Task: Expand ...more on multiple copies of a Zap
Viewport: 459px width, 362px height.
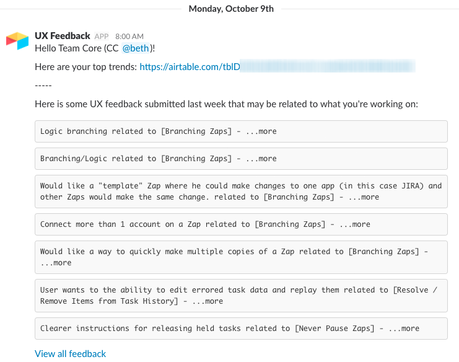Action: point(56,263)
